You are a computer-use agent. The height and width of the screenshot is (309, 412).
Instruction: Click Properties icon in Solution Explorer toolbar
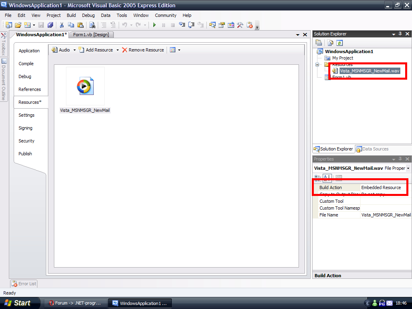[x=319, y=43]
